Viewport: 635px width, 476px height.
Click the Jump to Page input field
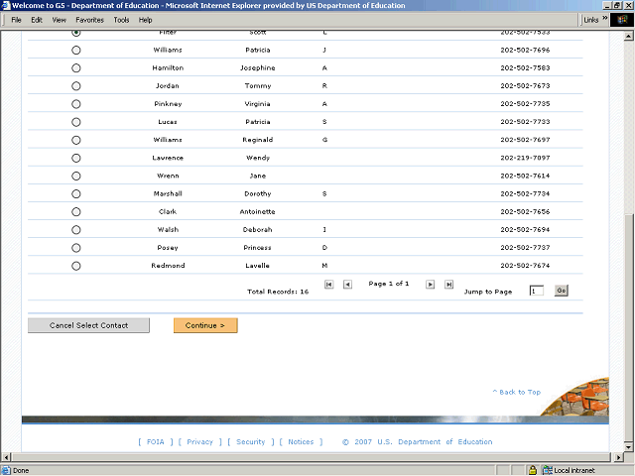click(537, 291)
